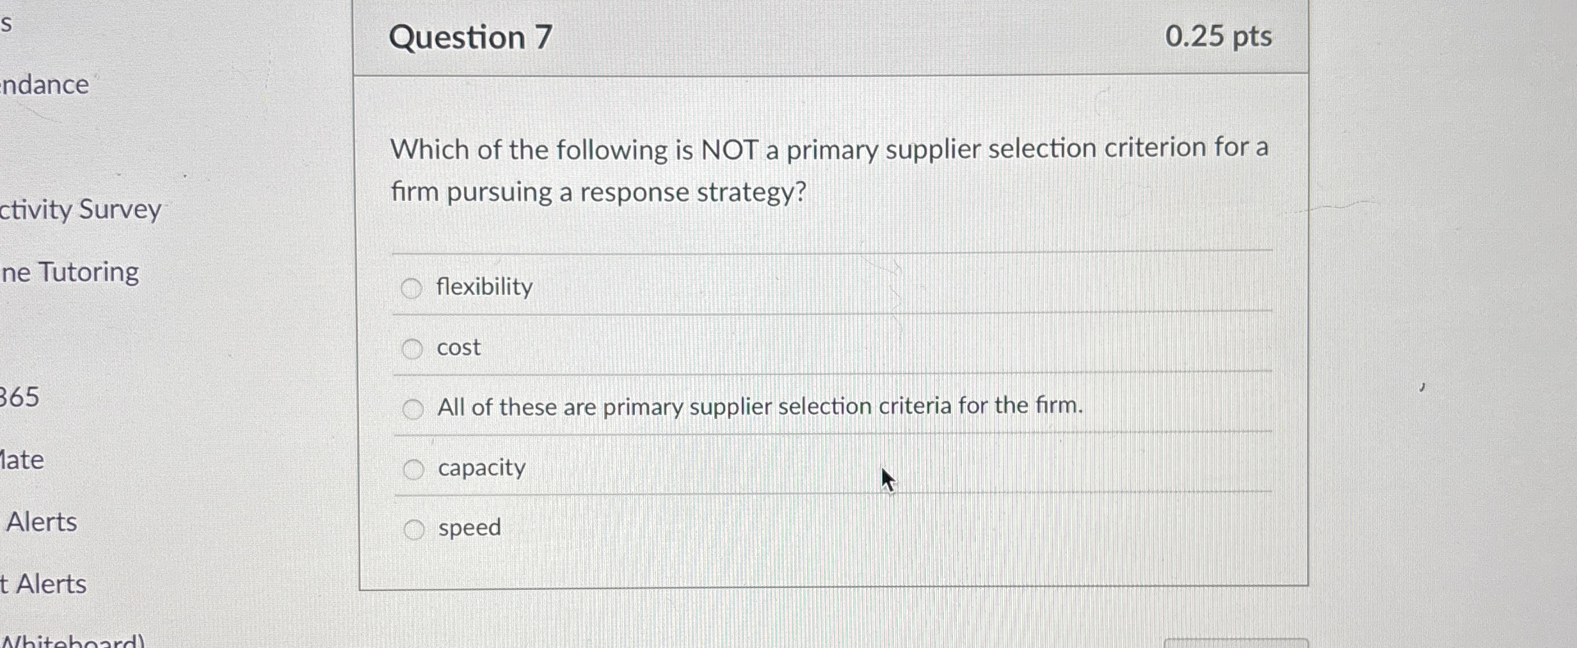1577x648 pixels.
Task: Click the "capacity" answer label text
Action: pyautogui.click(x=482, y=468)
